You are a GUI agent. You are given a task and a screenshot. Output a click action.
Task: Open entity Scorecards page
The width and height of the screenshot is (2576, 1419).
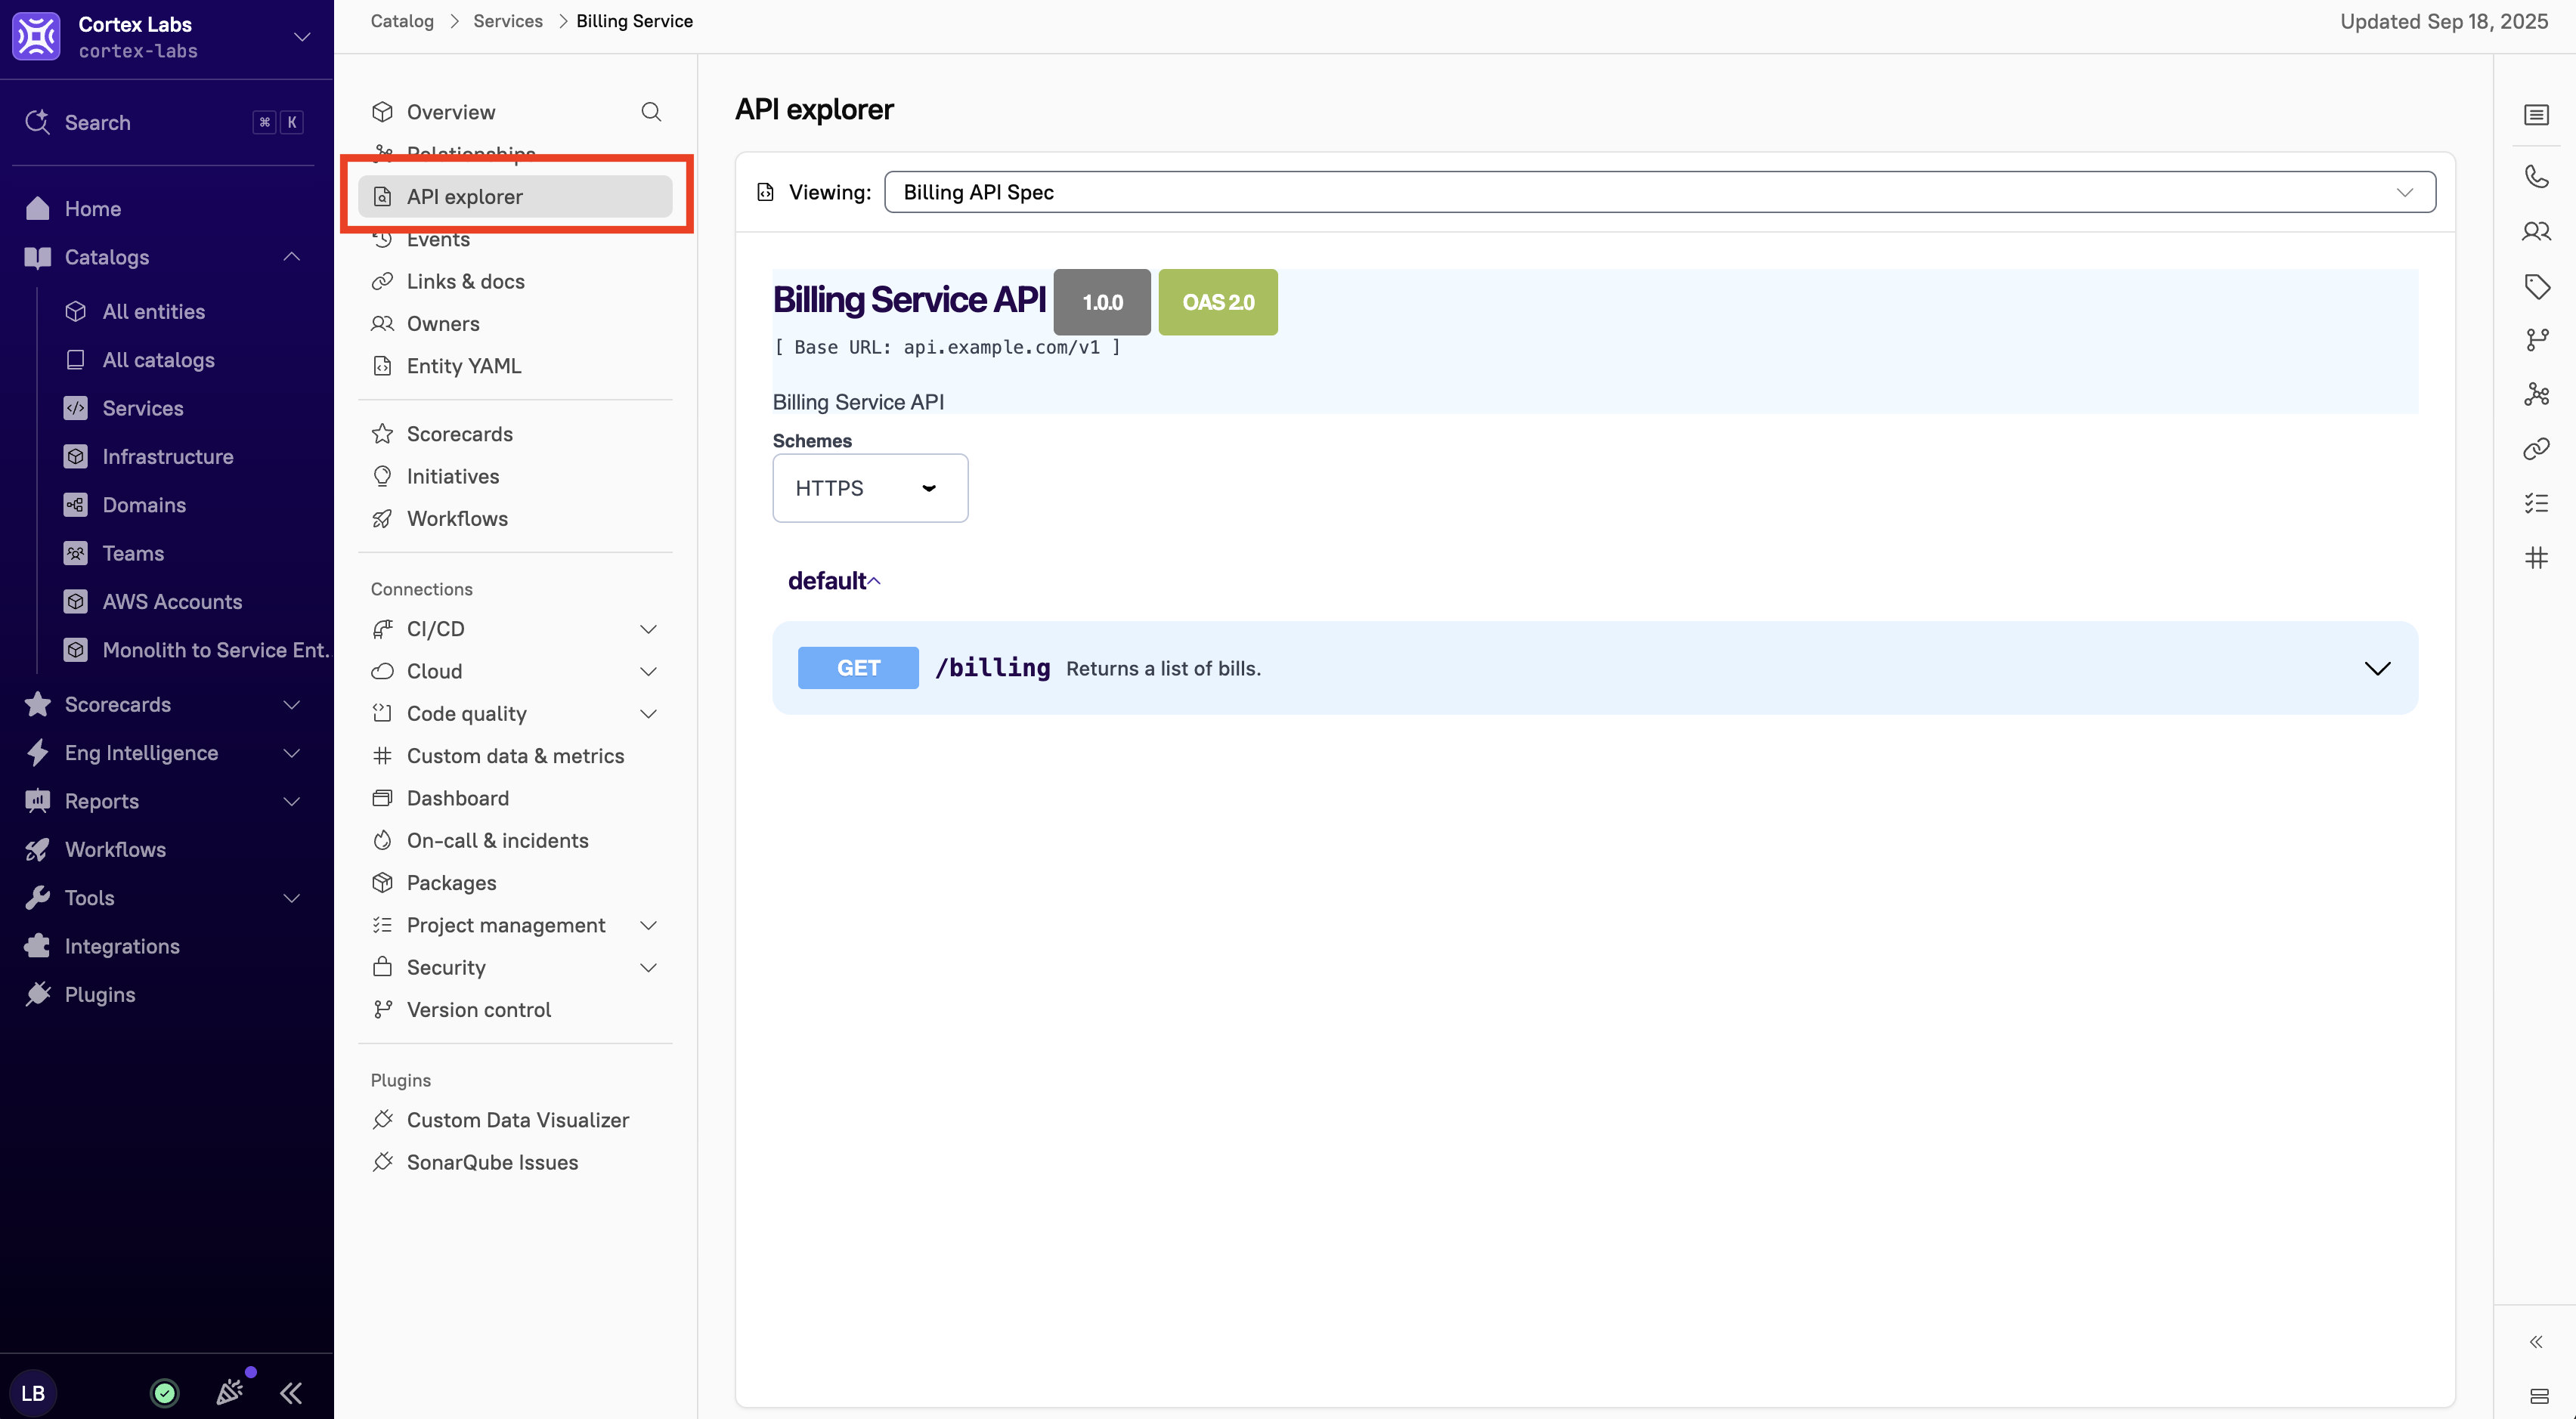(460, 433)
